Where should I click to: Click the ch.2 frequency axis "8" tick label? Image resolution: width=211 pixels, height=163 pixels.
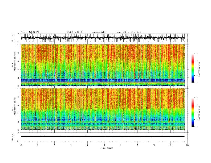19,97
